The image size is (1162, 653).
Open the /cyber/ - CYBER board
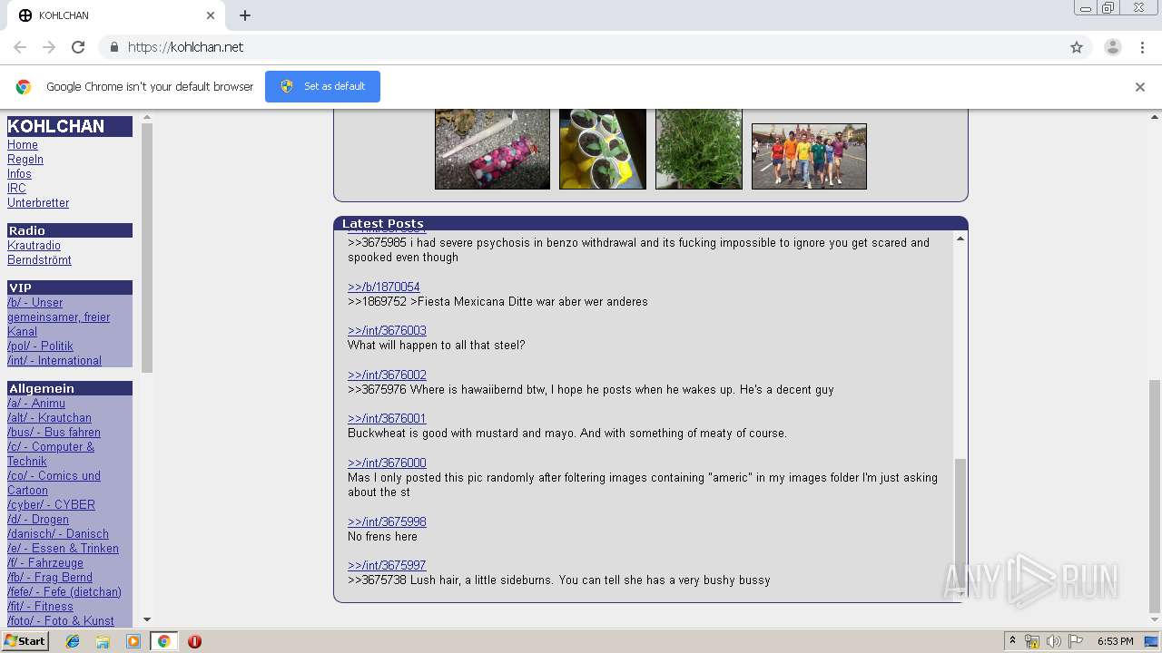coord(51,505)
